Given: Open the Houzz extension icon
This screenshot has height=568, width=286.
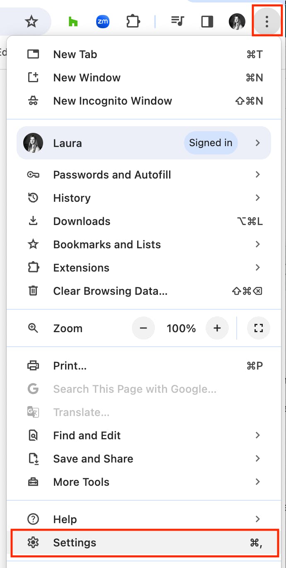Looking at the screenshot, I should (x=73, y=21).
